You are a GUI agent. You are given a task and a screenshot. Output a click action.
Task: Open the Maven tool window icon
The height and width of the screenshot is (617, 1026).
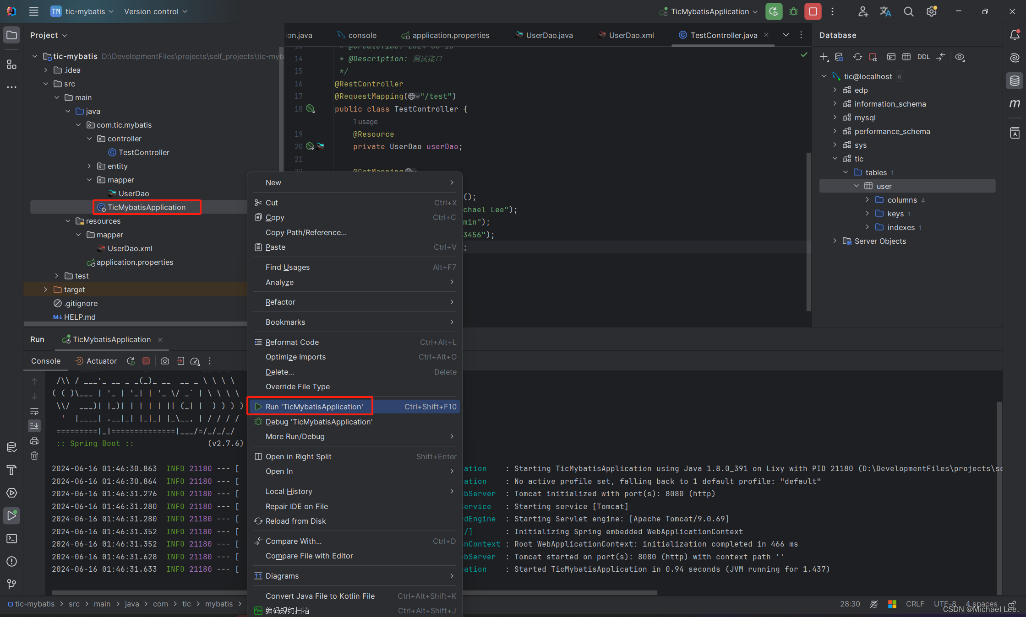1015,104
